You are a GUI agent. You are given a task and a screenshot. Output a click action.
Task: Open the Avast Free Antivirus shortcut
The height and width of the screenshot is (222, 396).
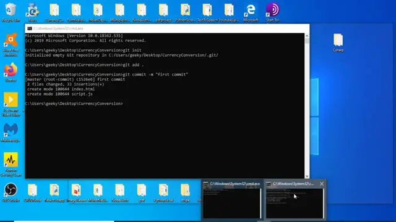pos(11,44)
